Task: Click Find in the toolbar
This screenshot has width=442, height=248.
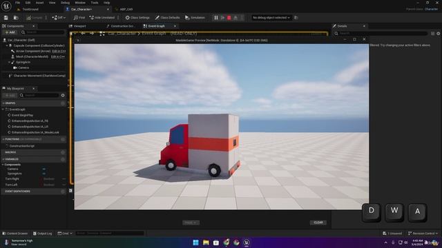Action: (x=79, y=18)
